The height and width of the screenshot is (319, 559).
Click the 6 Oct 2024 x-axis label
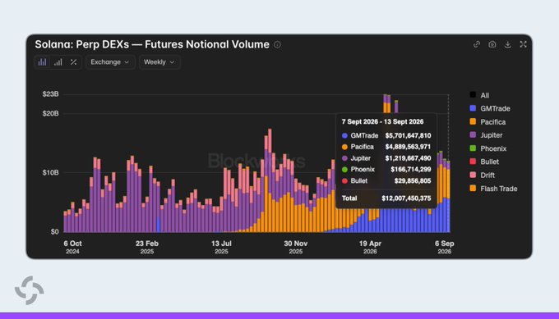tap(72, 247)
